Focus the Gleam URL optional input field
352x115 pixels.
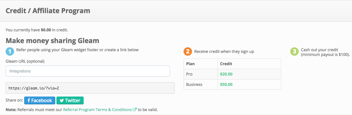[x=88, y=71]
